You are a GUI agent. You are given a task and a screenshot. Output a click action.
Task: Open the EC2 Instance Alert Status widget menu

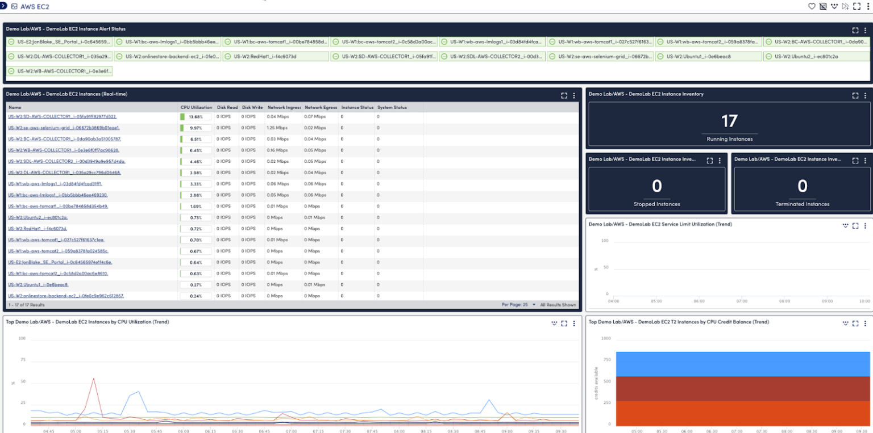pos(865,30)
